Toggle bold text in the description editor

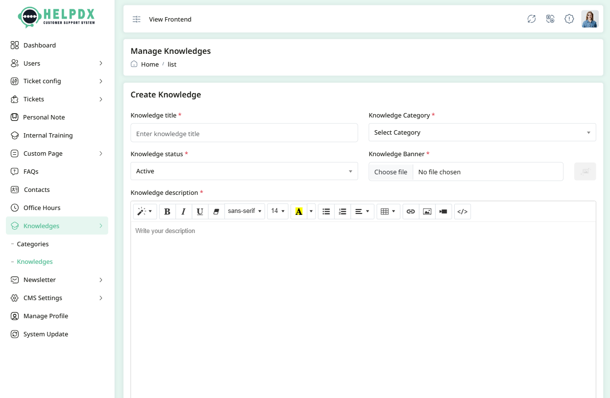coord(167,211)
